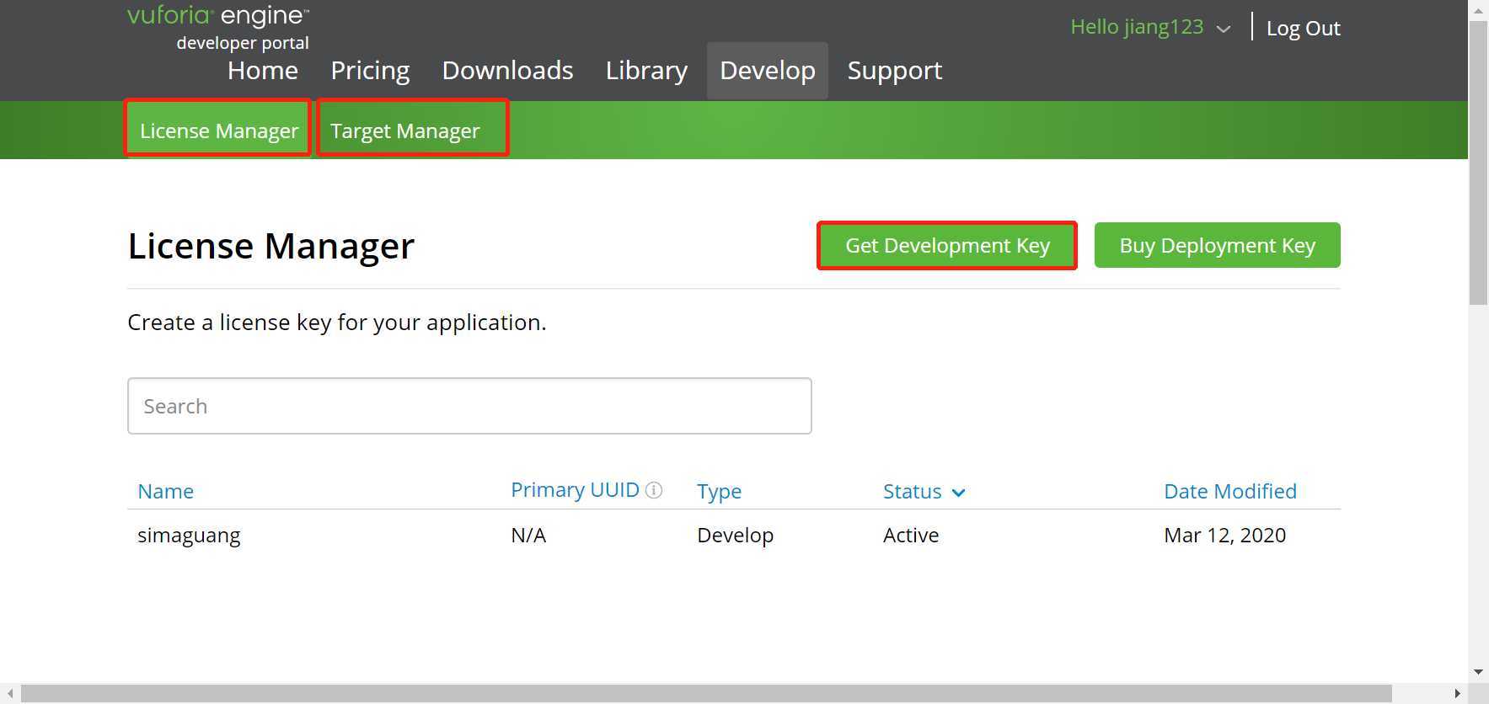Click the scroll down arrow
This screenshot has width=1489, height=704.
[x=1478, y=672]
